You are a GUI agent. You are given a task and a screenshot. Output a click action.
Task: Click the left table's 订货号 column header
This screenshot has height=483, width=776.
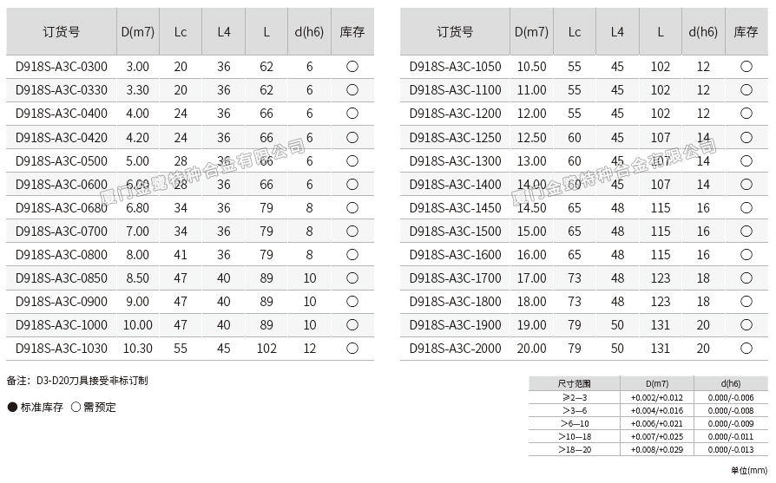point(62,32)
